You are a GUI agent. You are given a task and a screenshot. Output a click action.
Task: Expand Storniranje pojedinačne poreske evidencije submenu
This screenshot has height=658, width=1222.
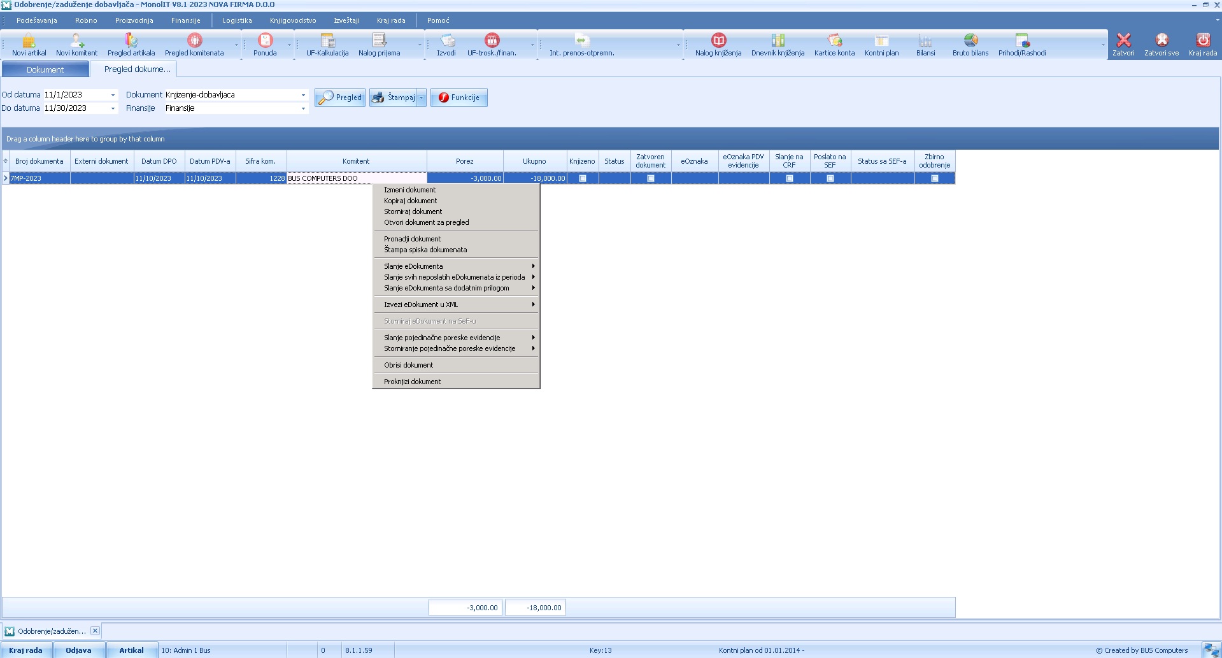point(456,348)
